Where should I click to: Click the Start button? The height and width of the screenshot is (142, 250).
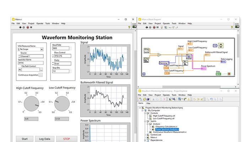coord(25,139)
